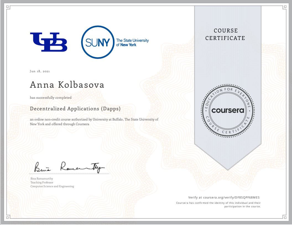Click the pointed bottom tip of the gray ribbon
The width and height of the screenshot is (292, 225).
tap(228, 168)
